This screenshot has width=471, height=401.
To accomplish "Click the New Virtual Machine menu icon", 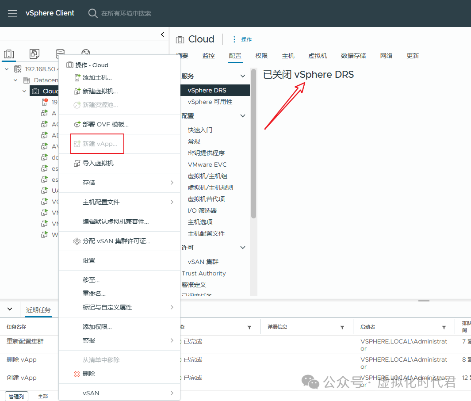I will coord(77,91).
